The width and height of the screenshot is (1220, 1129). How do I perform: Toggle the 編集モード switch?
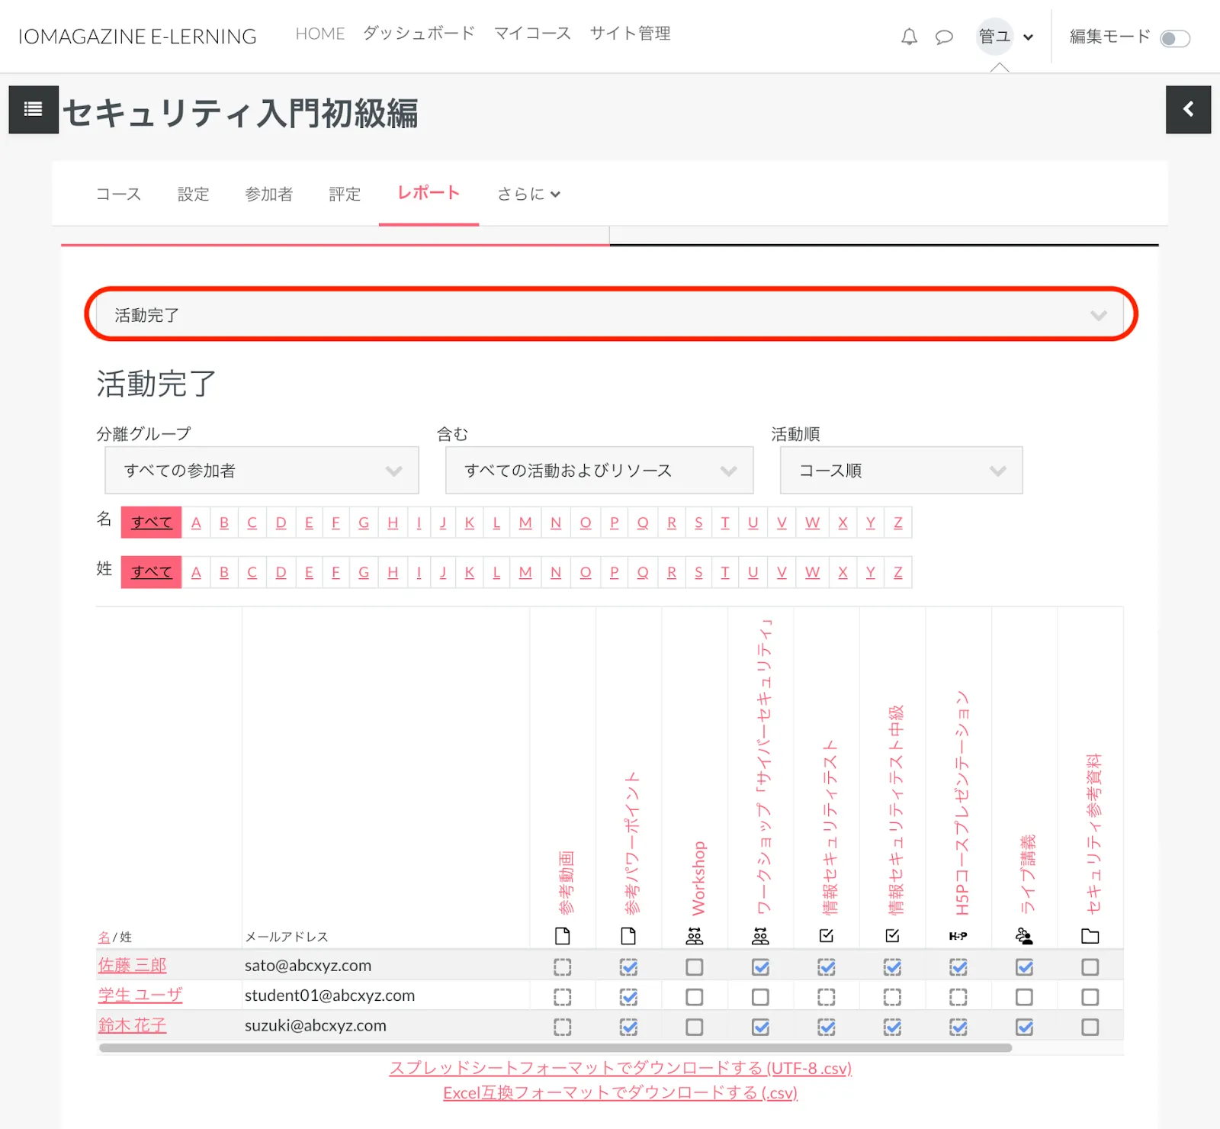(x=1174, y=38)
